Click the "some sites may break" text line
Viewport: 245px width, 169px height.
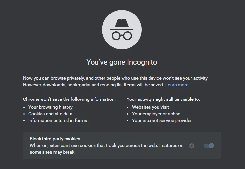click(53, 152)
